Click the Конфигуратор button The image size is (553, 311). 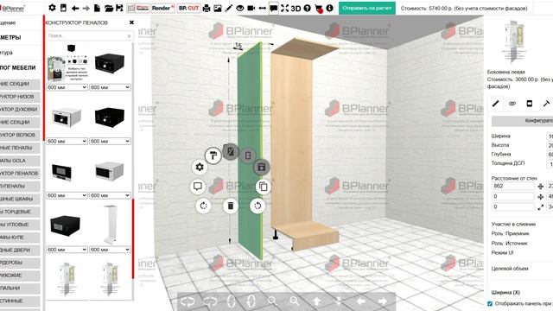tap(522, 121)
